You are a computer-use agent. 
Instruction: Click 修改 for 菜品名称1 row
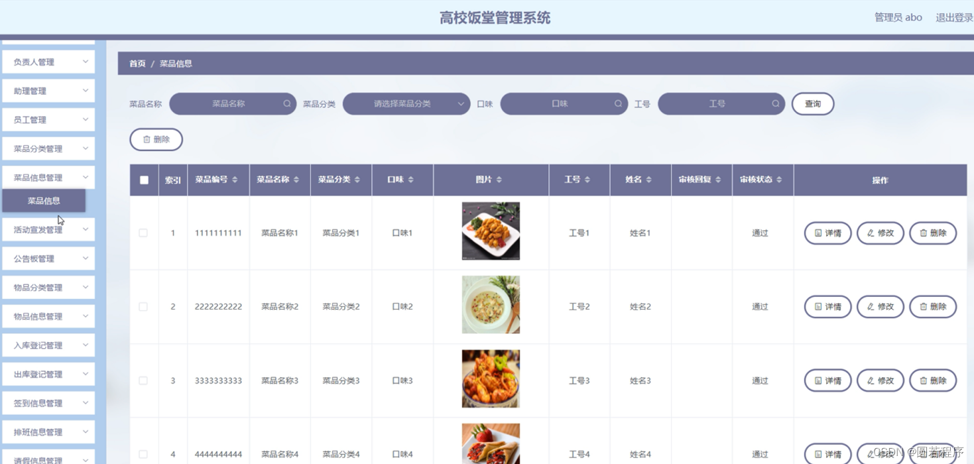[881, 233]
